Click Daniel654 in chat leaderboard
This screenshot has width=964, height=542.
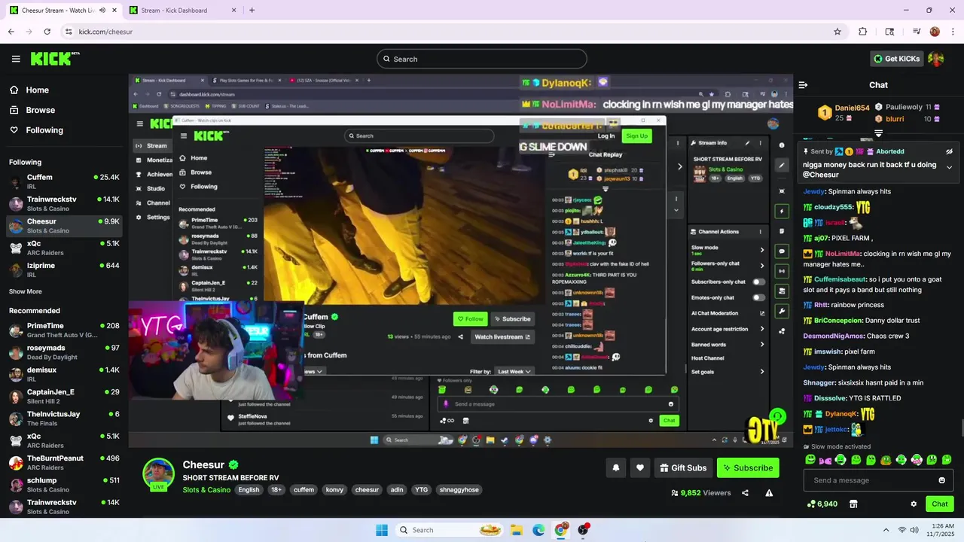[852, 108]
